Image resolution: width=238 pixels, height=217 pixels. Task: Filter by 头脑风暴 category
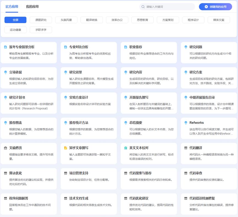click(x=66, y=20)
